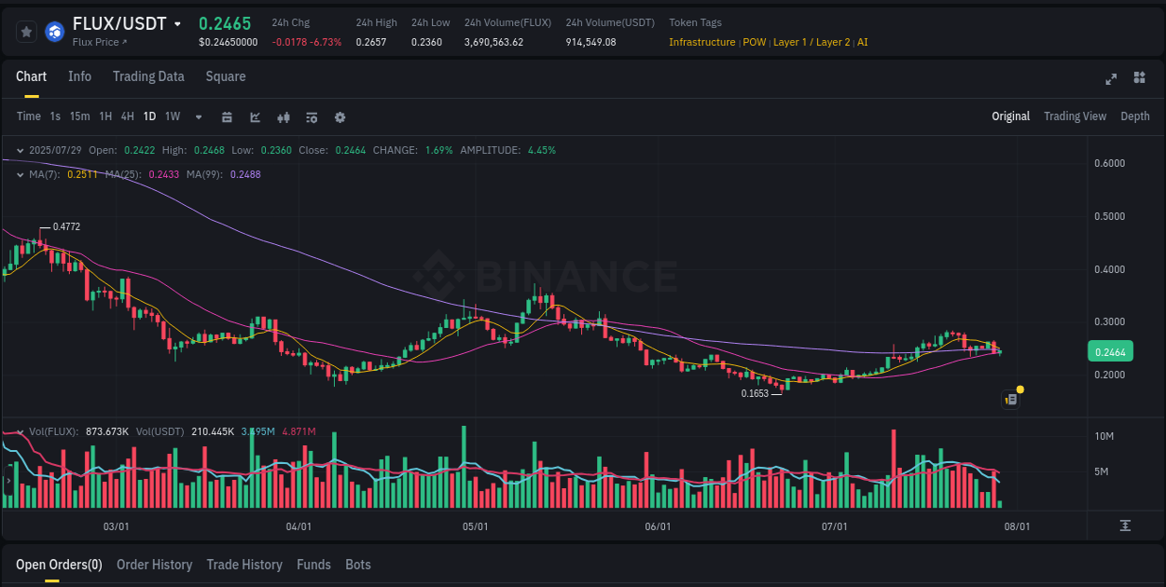Open the Order History tab
Screen dimensions: 1166x587
coord(154,565)
